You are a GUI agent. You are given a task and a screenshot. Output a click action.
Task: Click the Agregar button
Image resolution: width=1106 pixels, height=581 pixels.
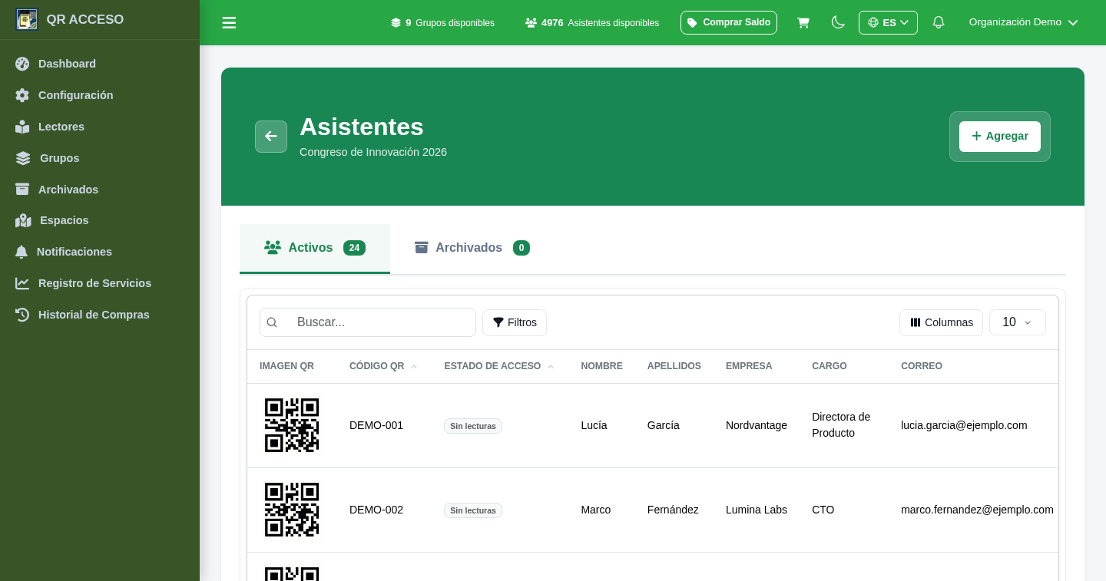1000,137
